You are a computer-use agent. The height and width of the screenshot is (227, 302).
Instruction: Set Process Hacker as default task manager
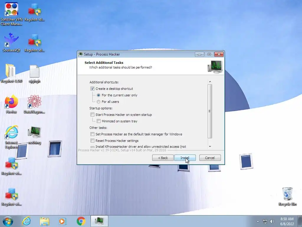[x=92, y=134]
